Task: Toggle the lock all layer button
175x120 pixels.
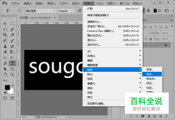Action: click(x=151, y=39)
